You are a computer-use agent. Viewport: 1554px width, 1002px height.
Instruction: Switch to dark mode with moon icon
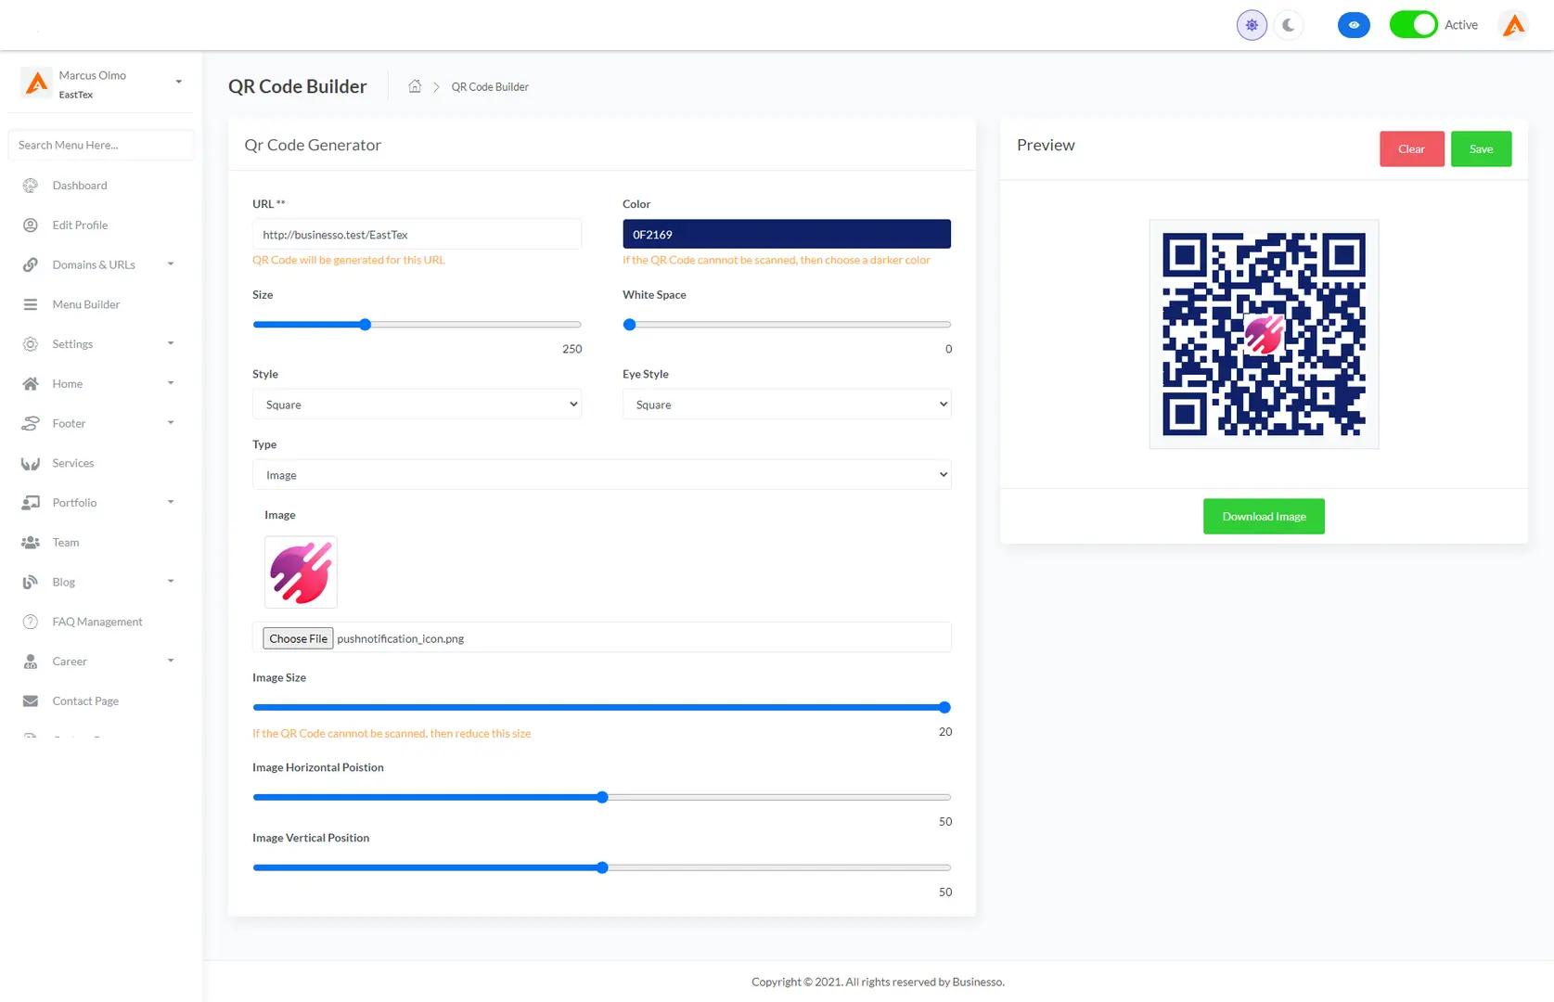(x=1289, y=25)
